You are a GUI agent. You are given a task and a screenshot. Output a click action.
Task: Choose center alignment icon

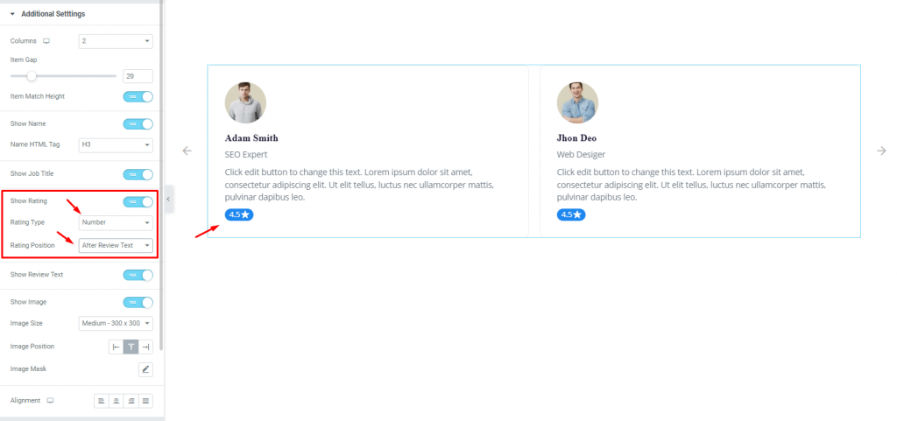coord(117,401)
